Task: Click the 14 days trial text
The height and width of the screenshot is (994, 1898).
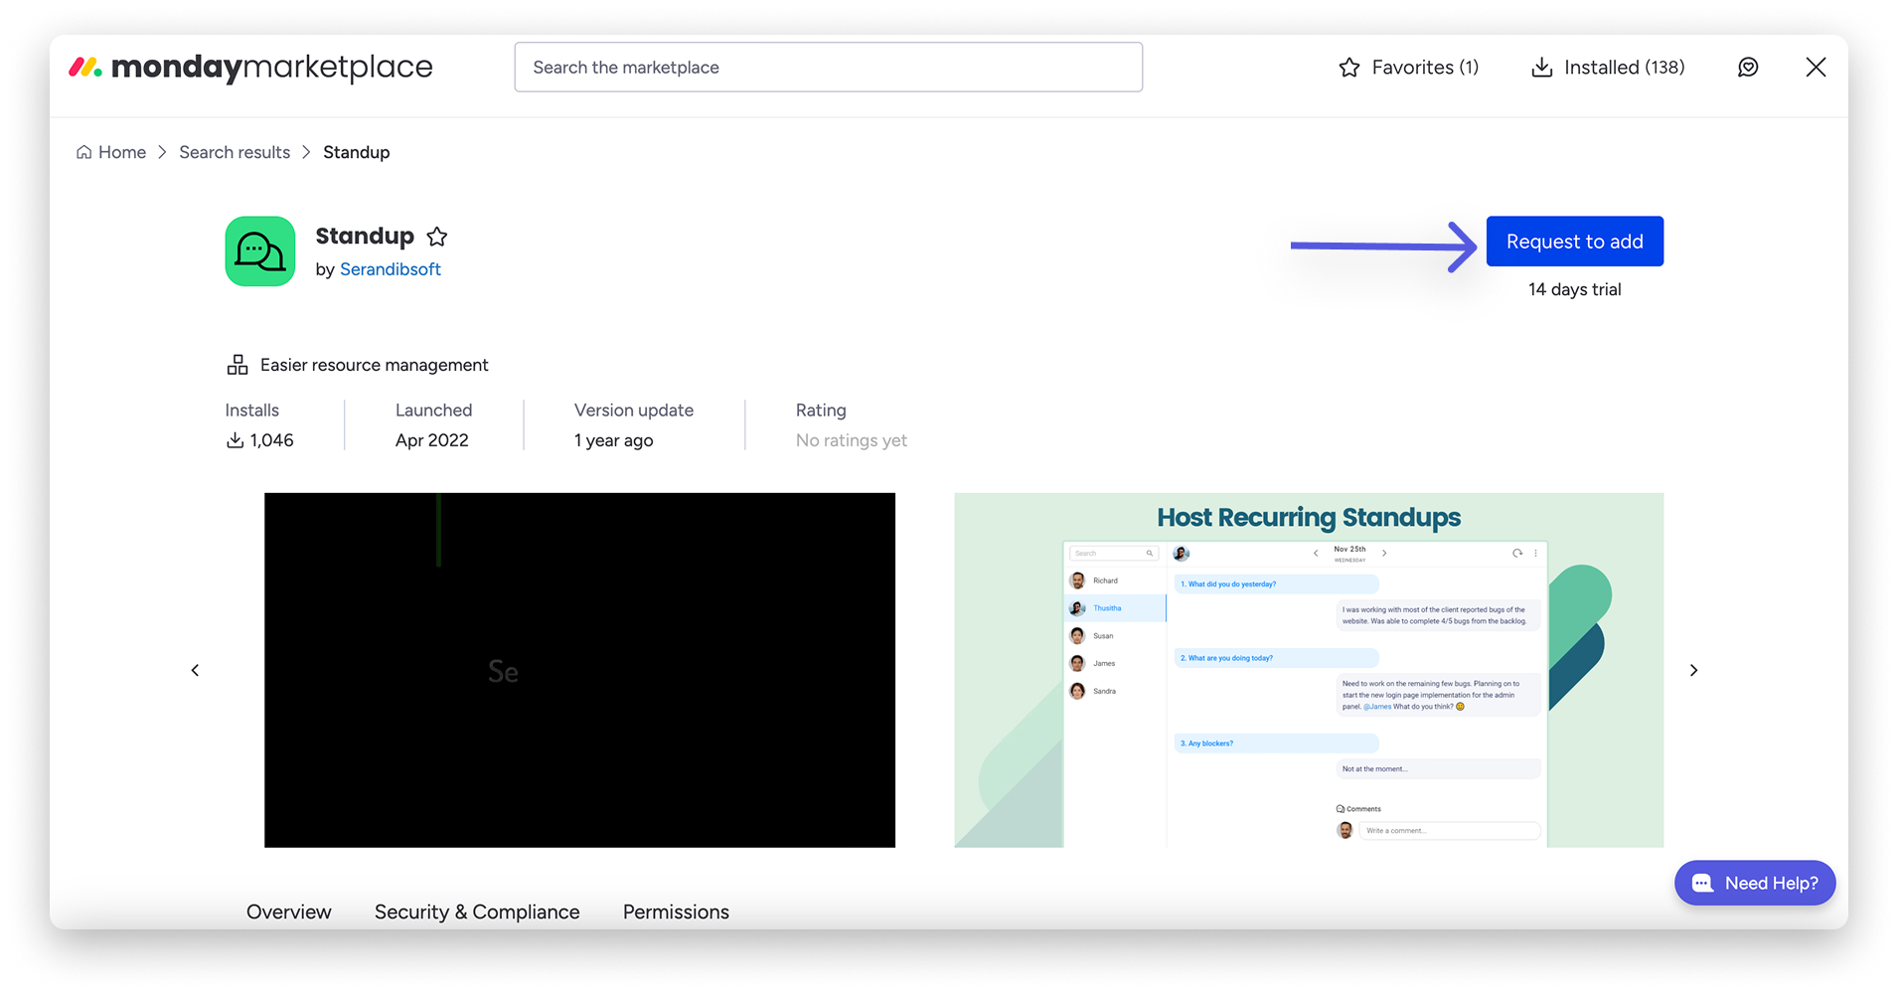Action: (1574, 289)
